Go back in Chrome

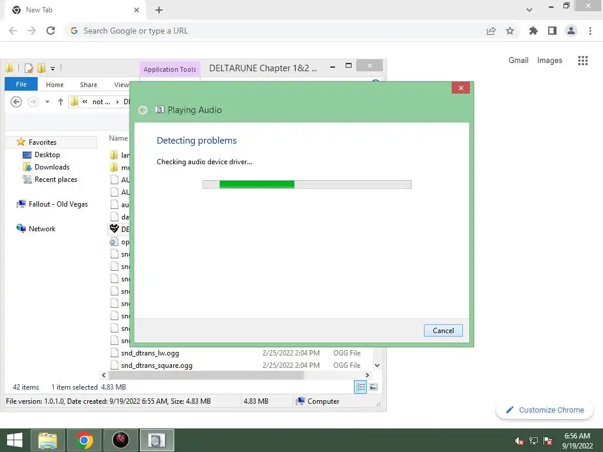coord(13,31)
